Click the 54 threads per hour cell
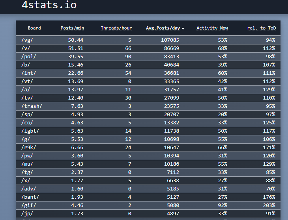This screenshot has width=288, height=220. pyautogui.click(x=128, y=73)
